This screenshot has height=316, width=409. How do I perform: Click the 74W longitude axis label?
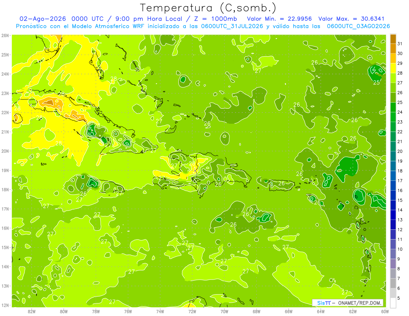pyautogui.click(x=160, y=311)
